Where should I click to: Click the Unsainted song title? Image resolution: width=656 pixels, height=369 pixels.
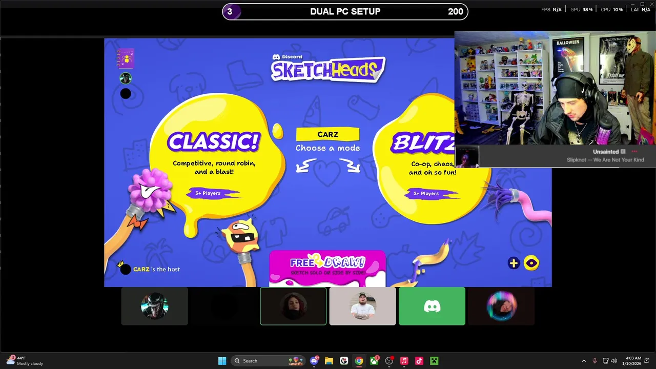click(x=606, y=152)
